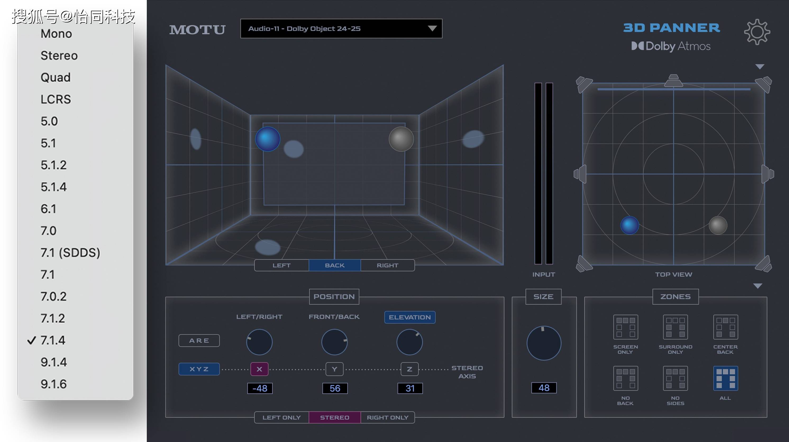The image size is (789, 442).
Task: Toggle the Z stereo axis button
Action: click(x=409, y=369)
